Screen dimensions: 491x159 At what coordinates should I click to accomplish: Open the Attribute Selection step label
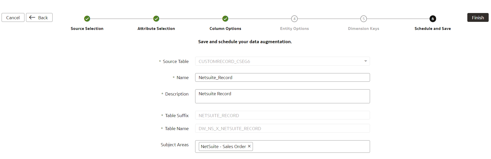[156, 29]
